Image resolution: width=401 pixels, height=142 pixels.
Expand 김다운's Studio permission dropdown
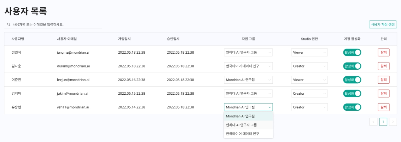click(x=309, y=66)
